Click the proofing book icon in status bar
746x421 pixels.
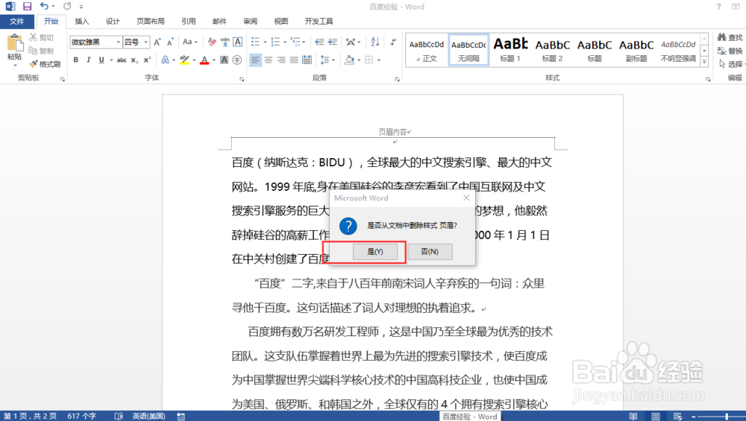click(119, 417)
